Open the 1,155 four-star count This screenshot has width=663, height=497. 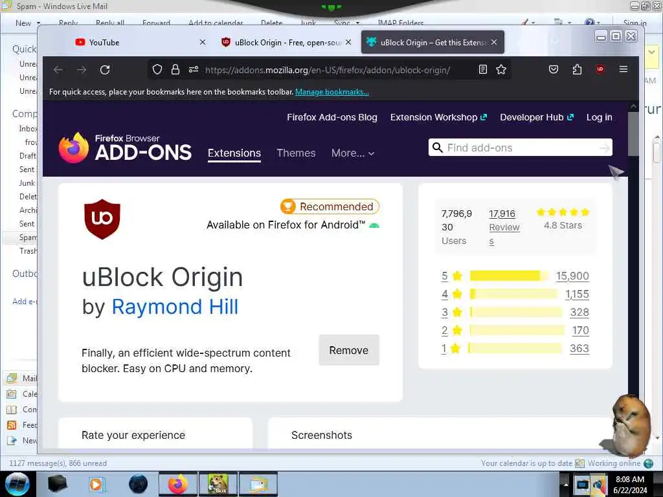click(577, 294)
